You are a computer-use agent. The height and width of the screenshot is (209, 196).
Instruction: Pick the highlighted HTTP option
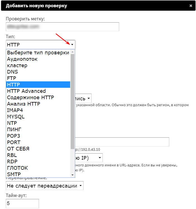tap(38, 85)
